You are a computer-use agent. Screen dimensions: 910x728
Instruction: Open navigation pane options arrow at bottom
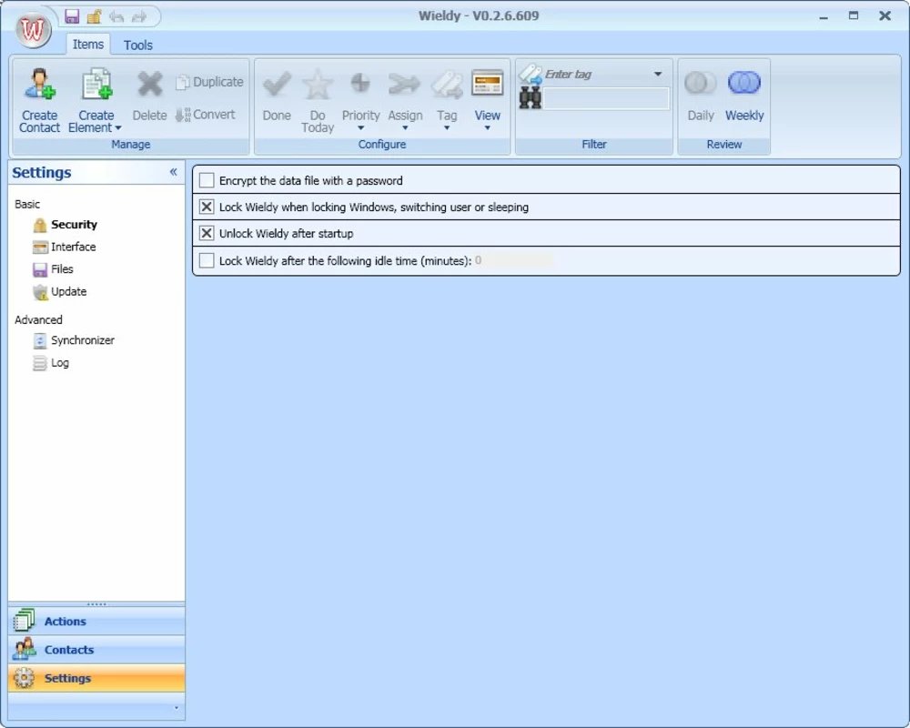(x=177, y=708)
